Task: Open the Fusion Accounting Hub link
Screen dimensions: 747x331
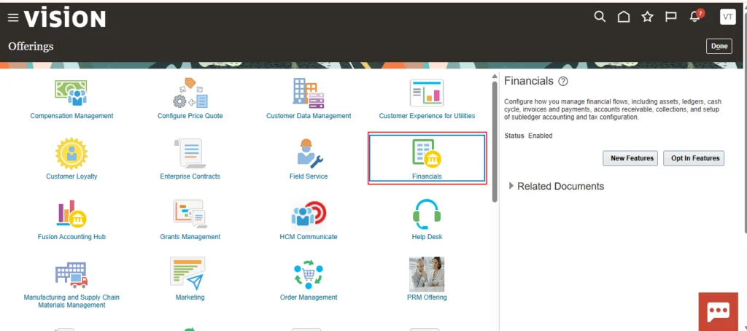Action: coord(71,237)
